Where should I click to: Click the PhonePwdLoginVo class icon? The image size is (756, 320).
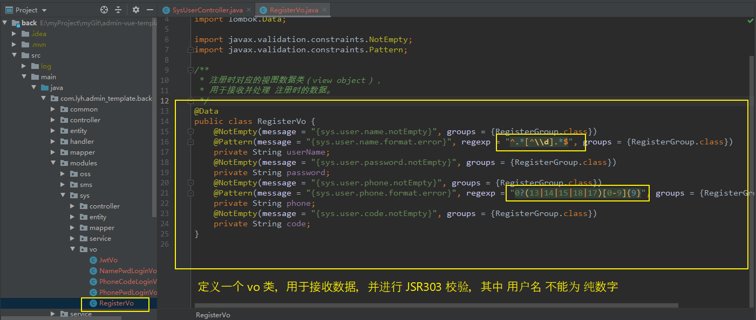93,293
